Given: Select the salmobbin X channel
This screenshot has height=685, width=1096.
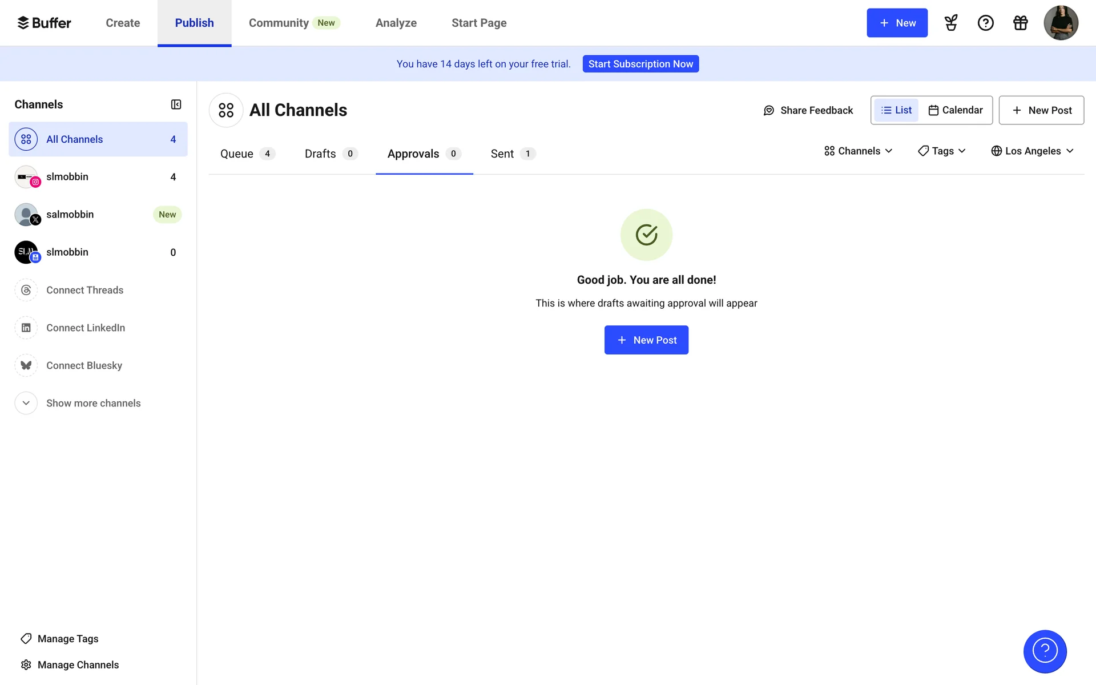Looking at the screenshot, I should coord(70,215).
